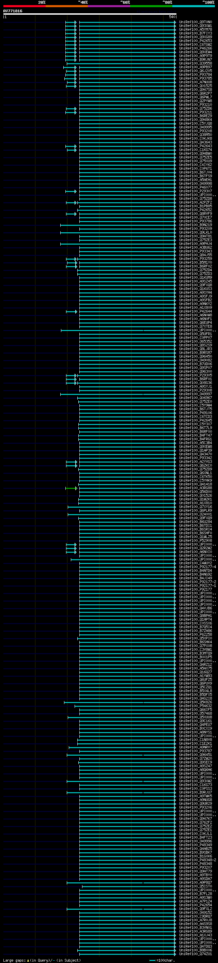
Task: Click the UniRef100_C0KJL1 label
Action: (195, 833)
